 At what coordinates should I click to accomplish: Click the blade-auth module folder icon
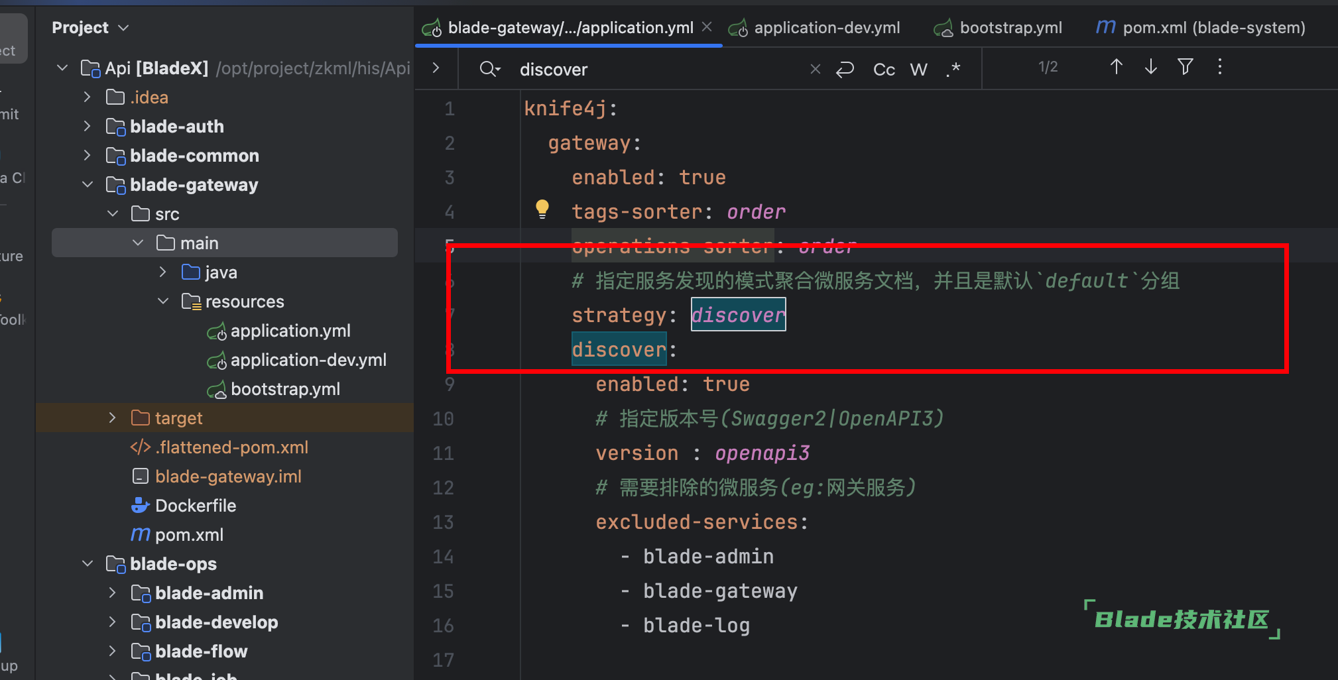pyautogui.click(x=115, y=127)
